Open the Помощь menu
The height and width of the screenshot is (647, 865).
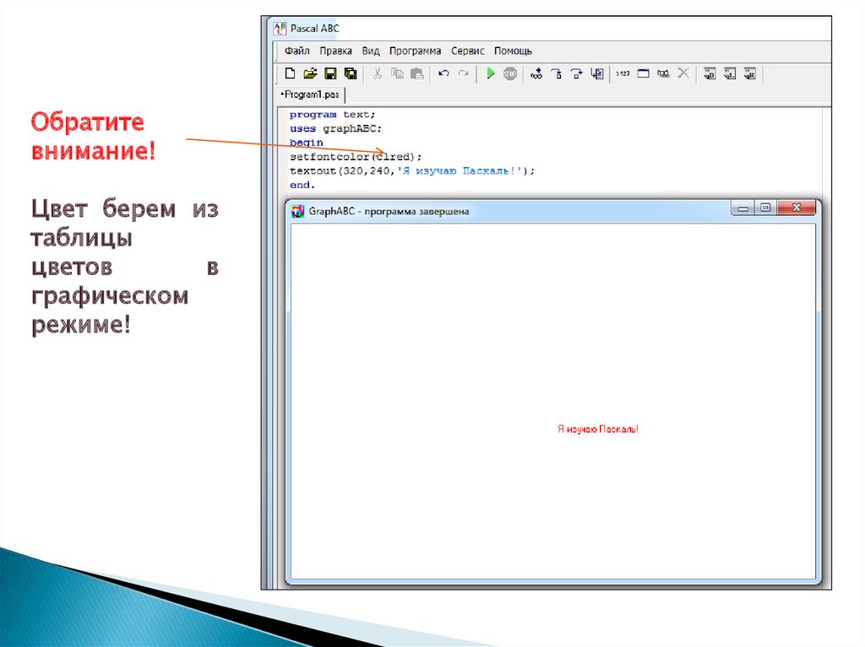513,51
